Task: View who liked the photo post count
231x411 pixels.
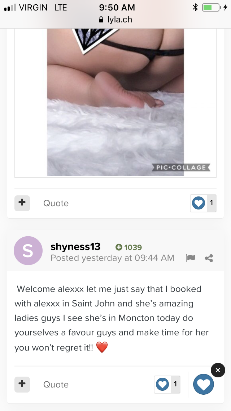Action: [x=212, y=203]
